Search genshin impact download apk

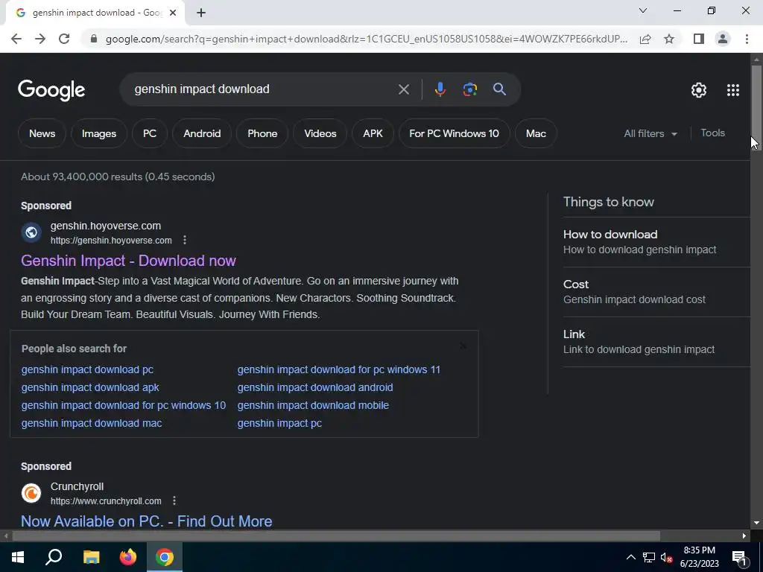tap(90, 387)
